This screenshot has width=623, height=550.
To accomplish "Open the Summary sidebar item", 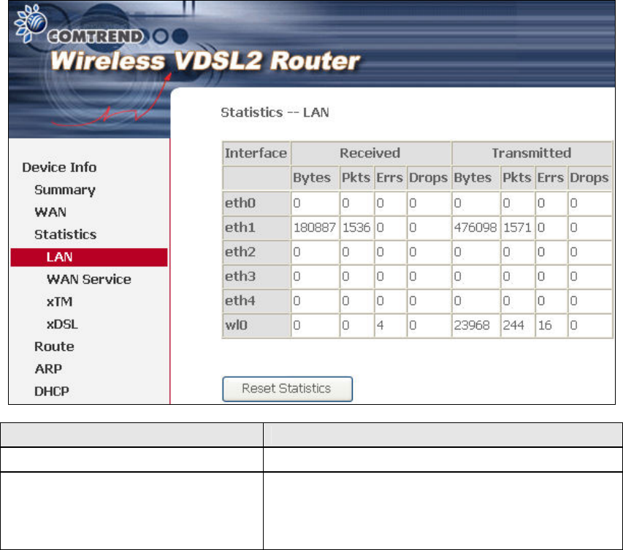I will coord(65,190).
